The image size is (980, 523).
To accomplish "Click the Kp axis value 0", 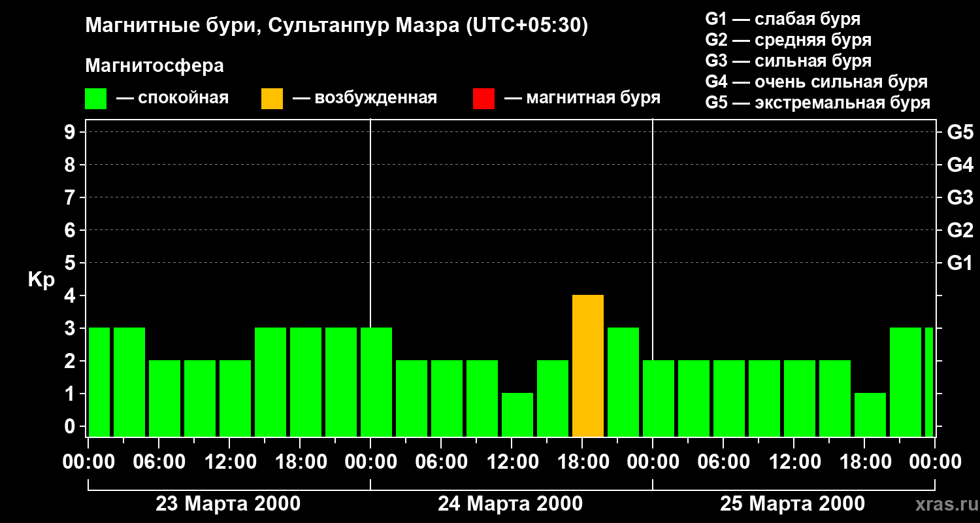I will tap(71, 426).
